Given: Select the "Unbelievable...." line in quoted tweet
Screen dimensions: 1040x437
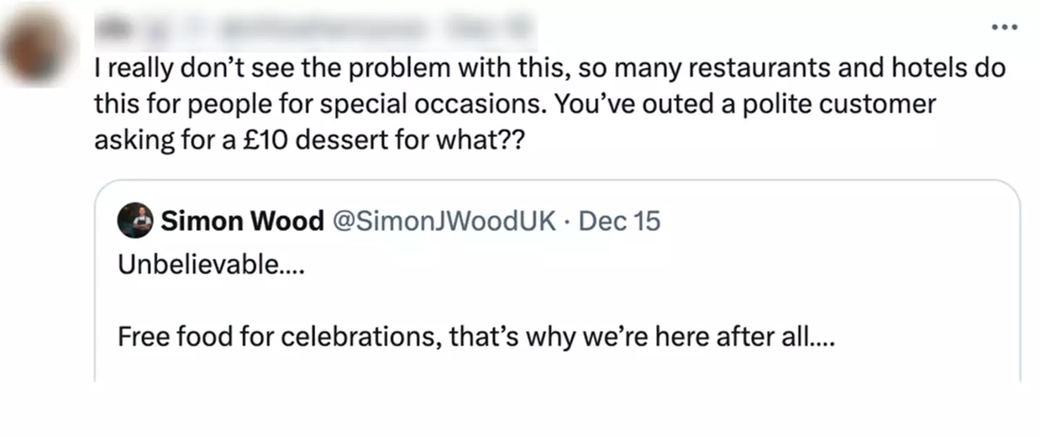Looking at the screenshot, I should 211,266.
